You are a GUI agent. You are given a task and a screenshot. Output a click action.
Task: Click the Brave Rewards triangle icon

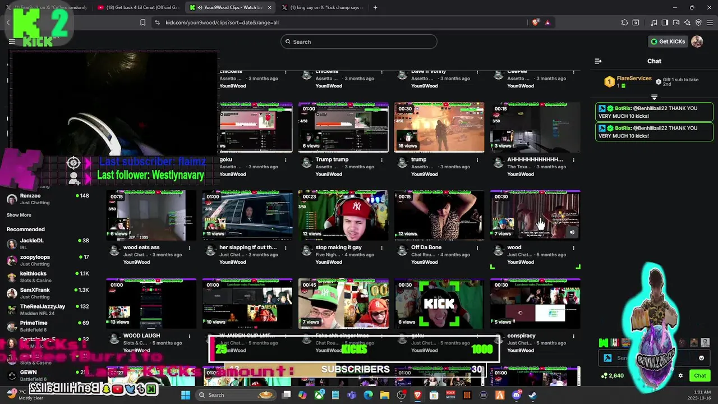coord(547,22)
